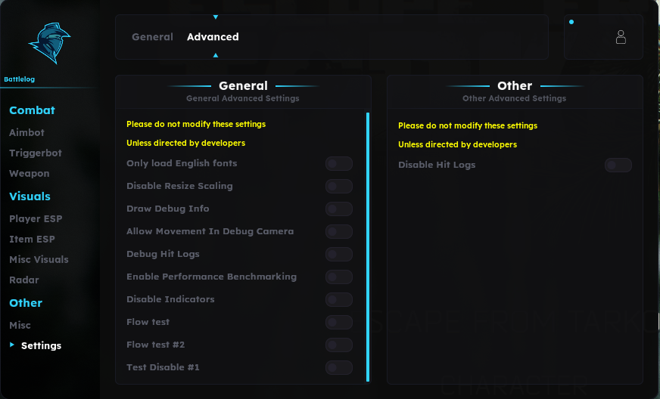The width and height of the screenshot is (660, 399).
Task: Click the arrow marker beside Settings
Action: click(12, 345)
